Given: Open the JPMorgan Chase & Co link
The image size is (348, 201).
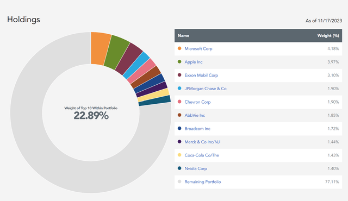Looking at the screenshot, I should [x=206, y=89].
